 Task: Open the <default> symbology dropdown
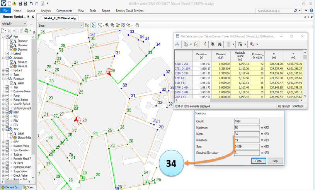[25, 24]
